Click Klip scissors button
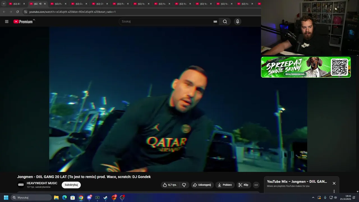Image resolution: width=359 pixels, height=202 pixels. tap(243, 185)
